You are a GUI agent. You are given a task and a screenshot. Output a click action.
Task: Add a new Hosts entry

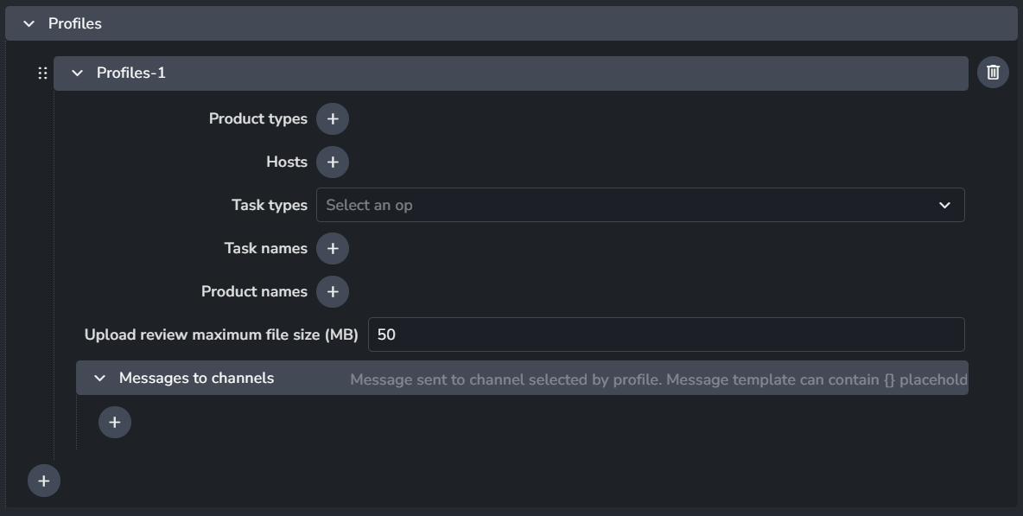333,162
